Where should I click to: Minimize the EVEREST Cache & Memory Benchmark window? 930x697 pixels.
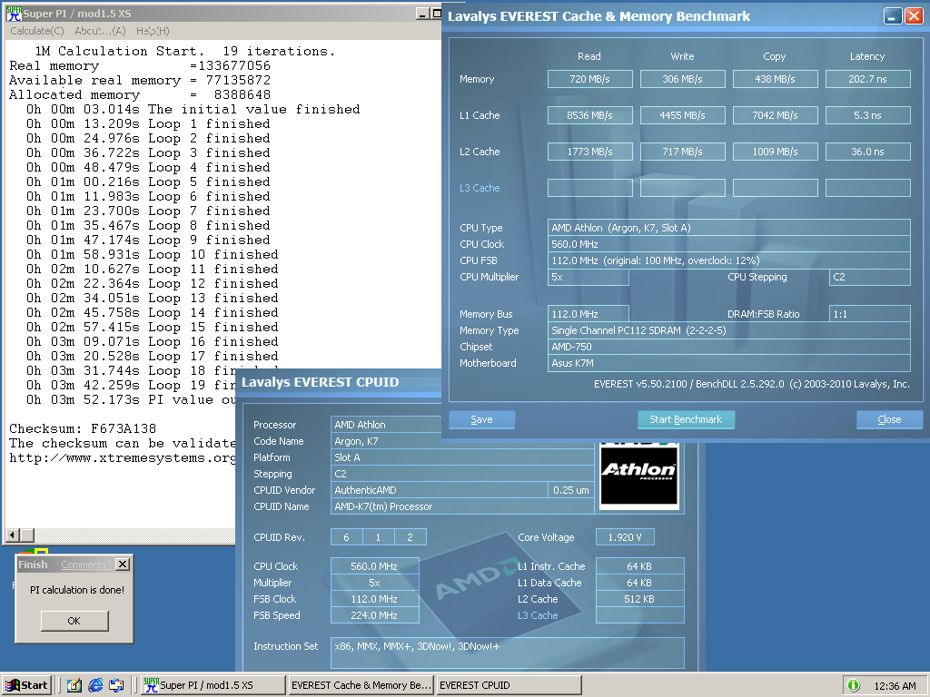click(x=893, y=16)
